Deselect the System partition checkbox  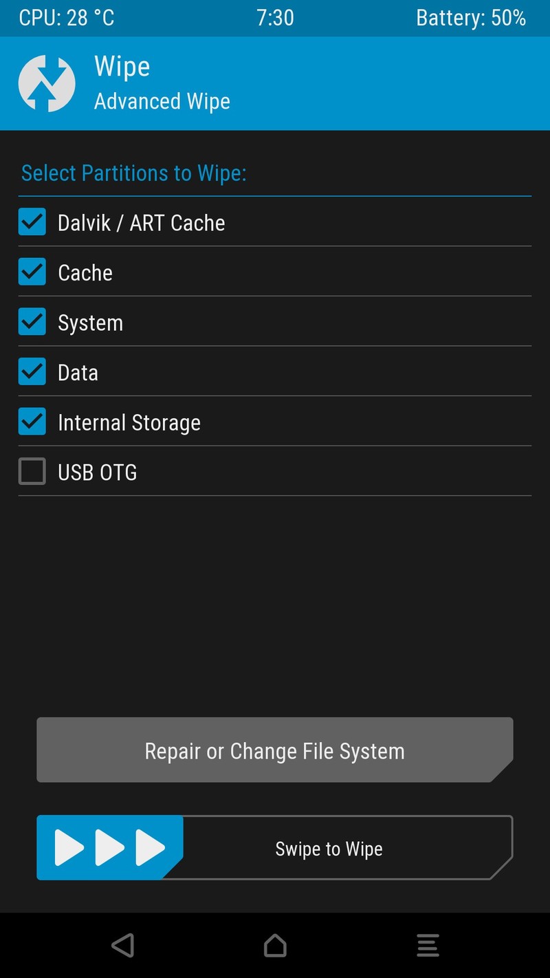(32, 322)
